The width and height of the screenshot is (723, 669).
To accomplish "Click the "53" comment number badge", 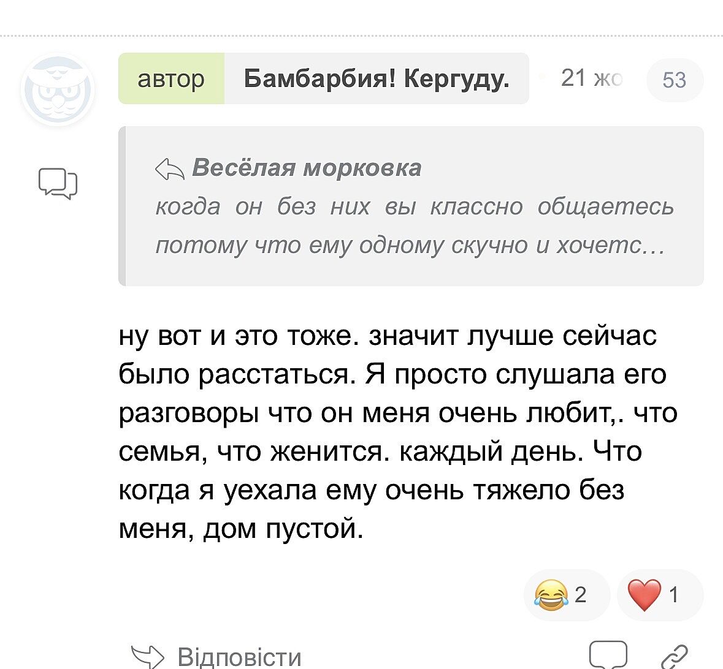I will (674, 80).
